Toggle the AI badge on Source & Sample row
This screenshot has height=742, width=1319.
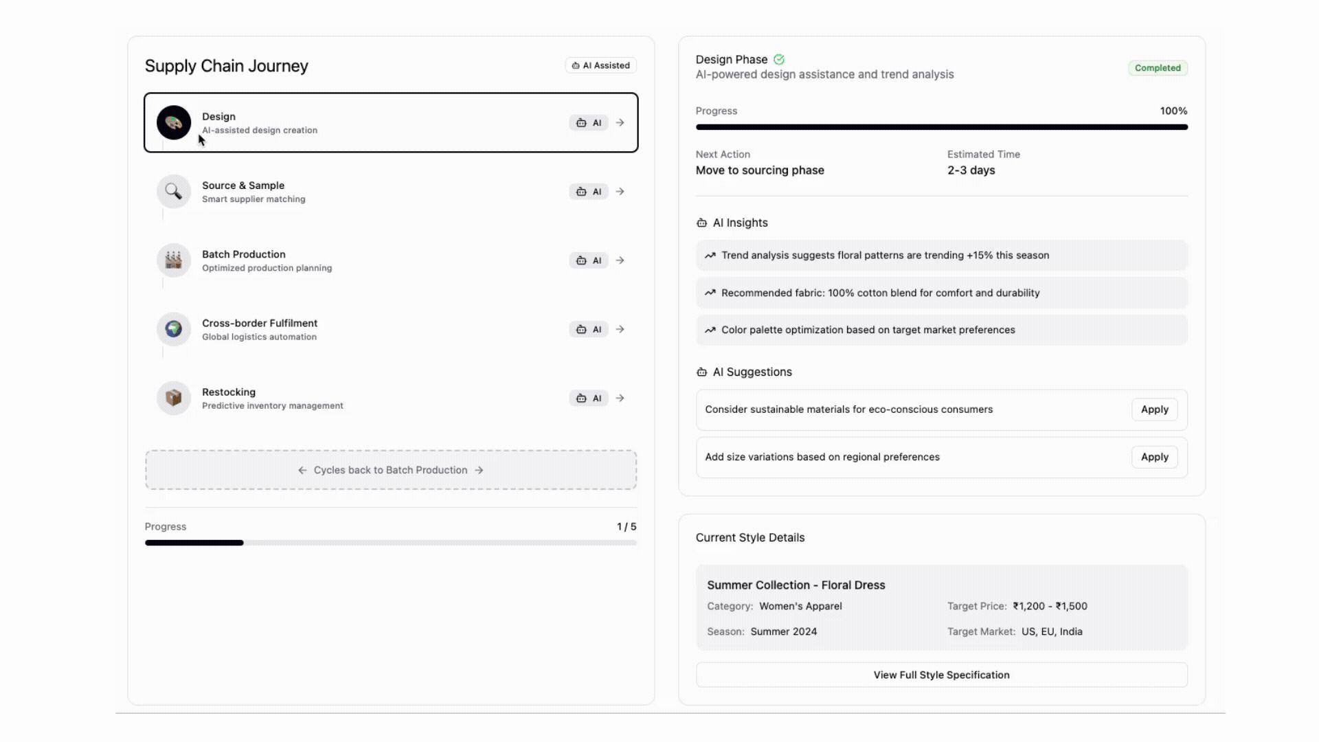click(x=589, y=192)
